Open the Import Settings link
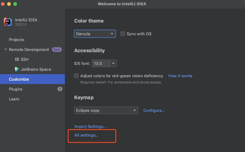The image size is (245, 152). (91, 126)
